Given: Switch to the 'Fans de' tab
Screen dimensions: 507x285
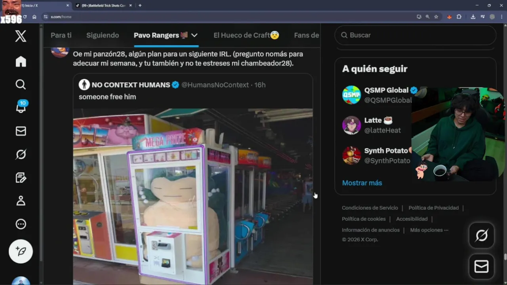Looking at the screenshot, I should pyautogui.click(x=307, y=35).
